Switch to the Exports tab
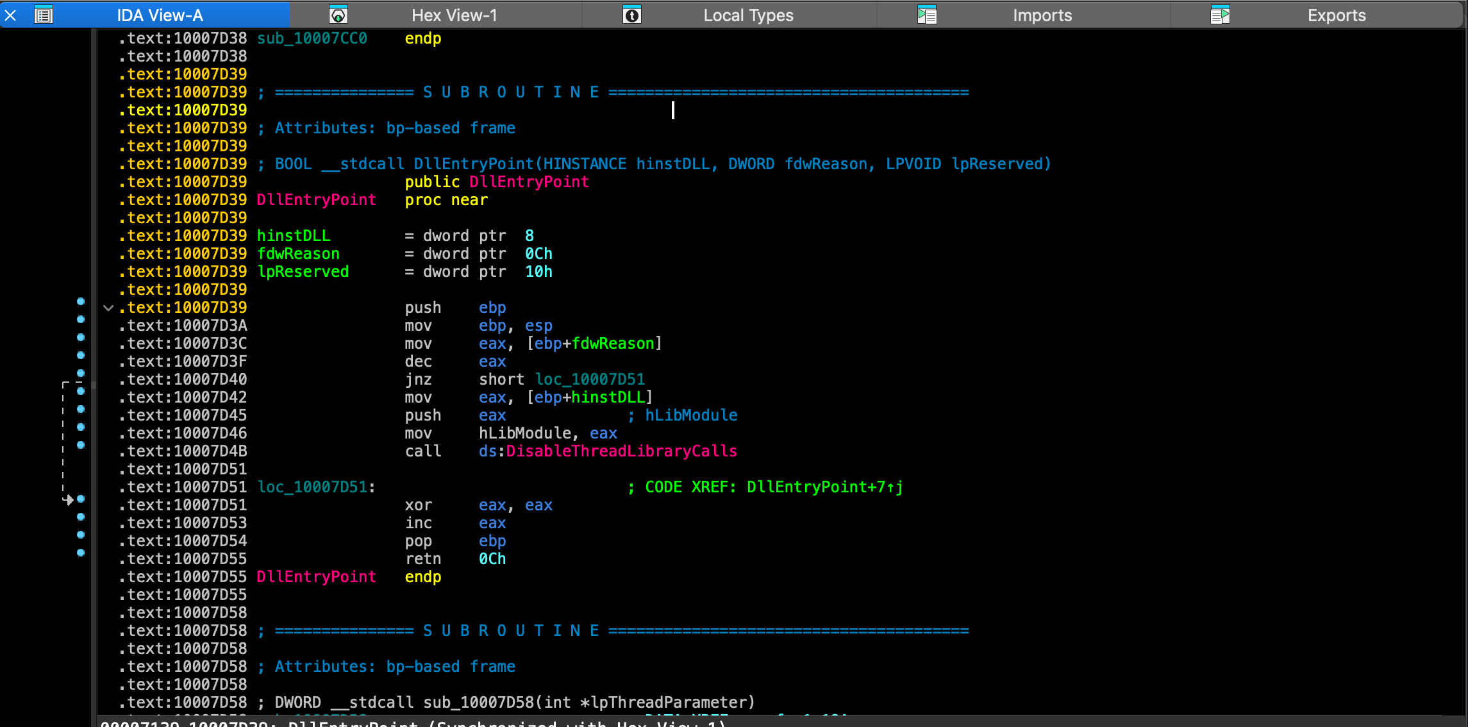Screen dimensions: 1468x727 click(1337, 15)
